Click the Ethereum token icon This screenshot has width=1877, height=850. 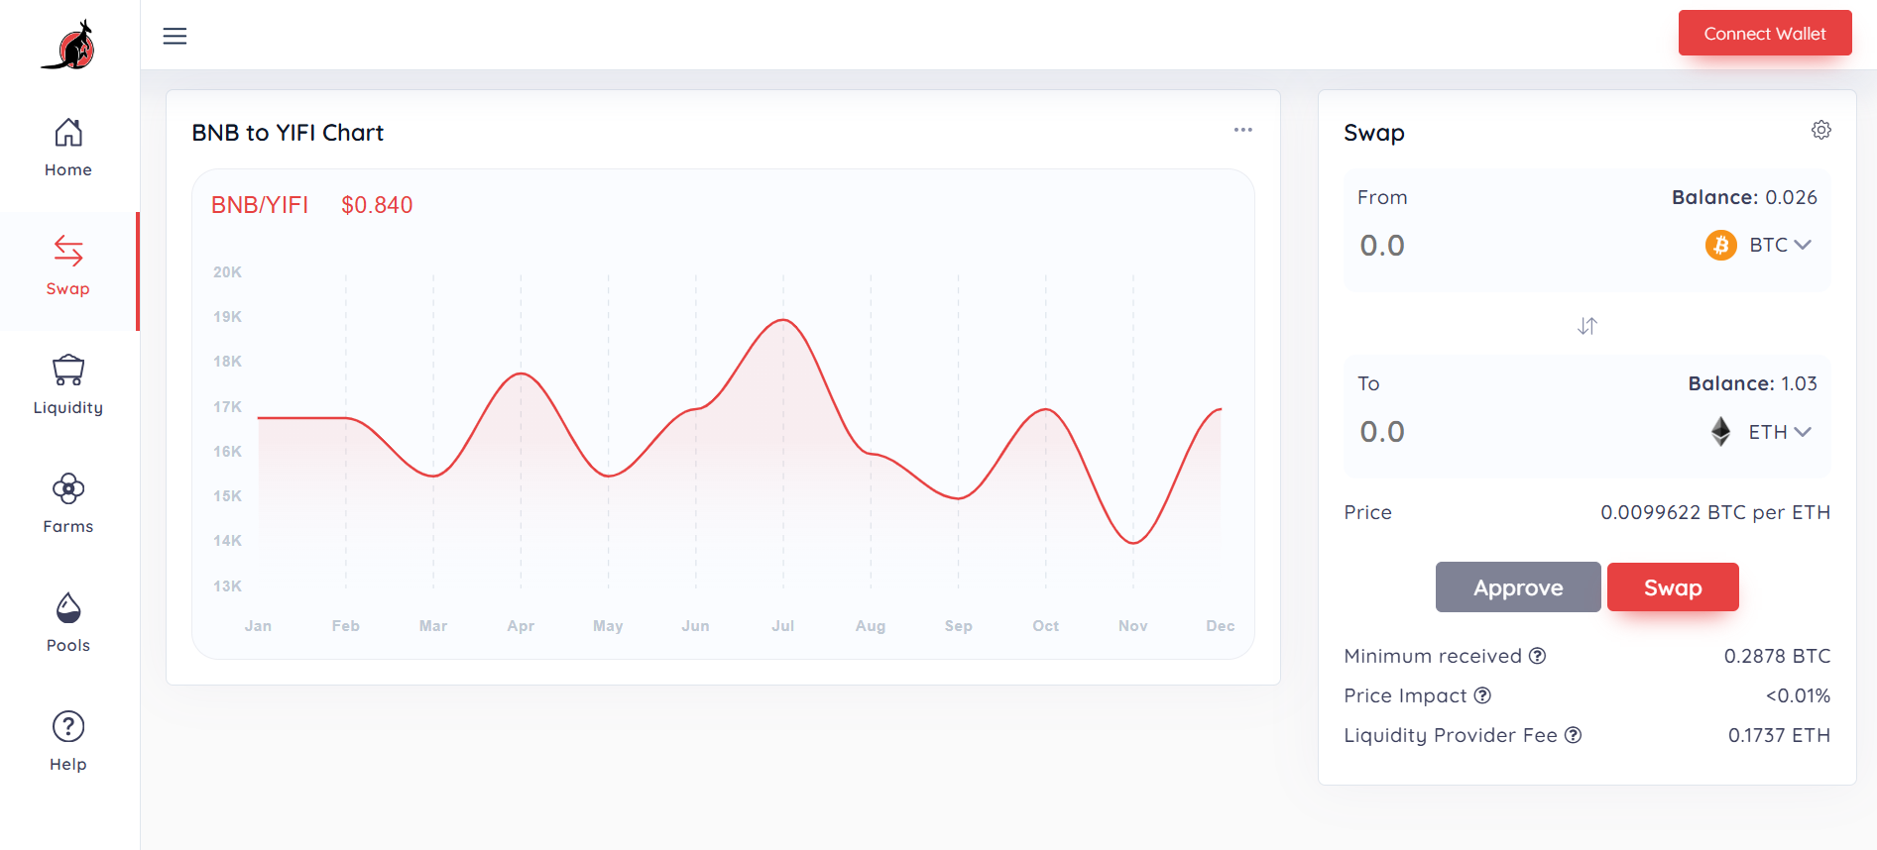[1720, 431]
